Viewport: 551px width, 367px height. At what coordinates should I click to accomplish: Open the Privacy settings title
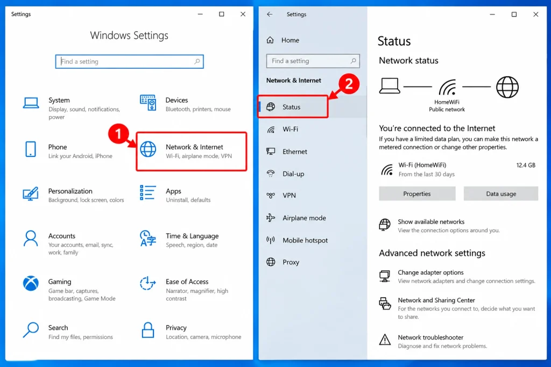(176, 328)
